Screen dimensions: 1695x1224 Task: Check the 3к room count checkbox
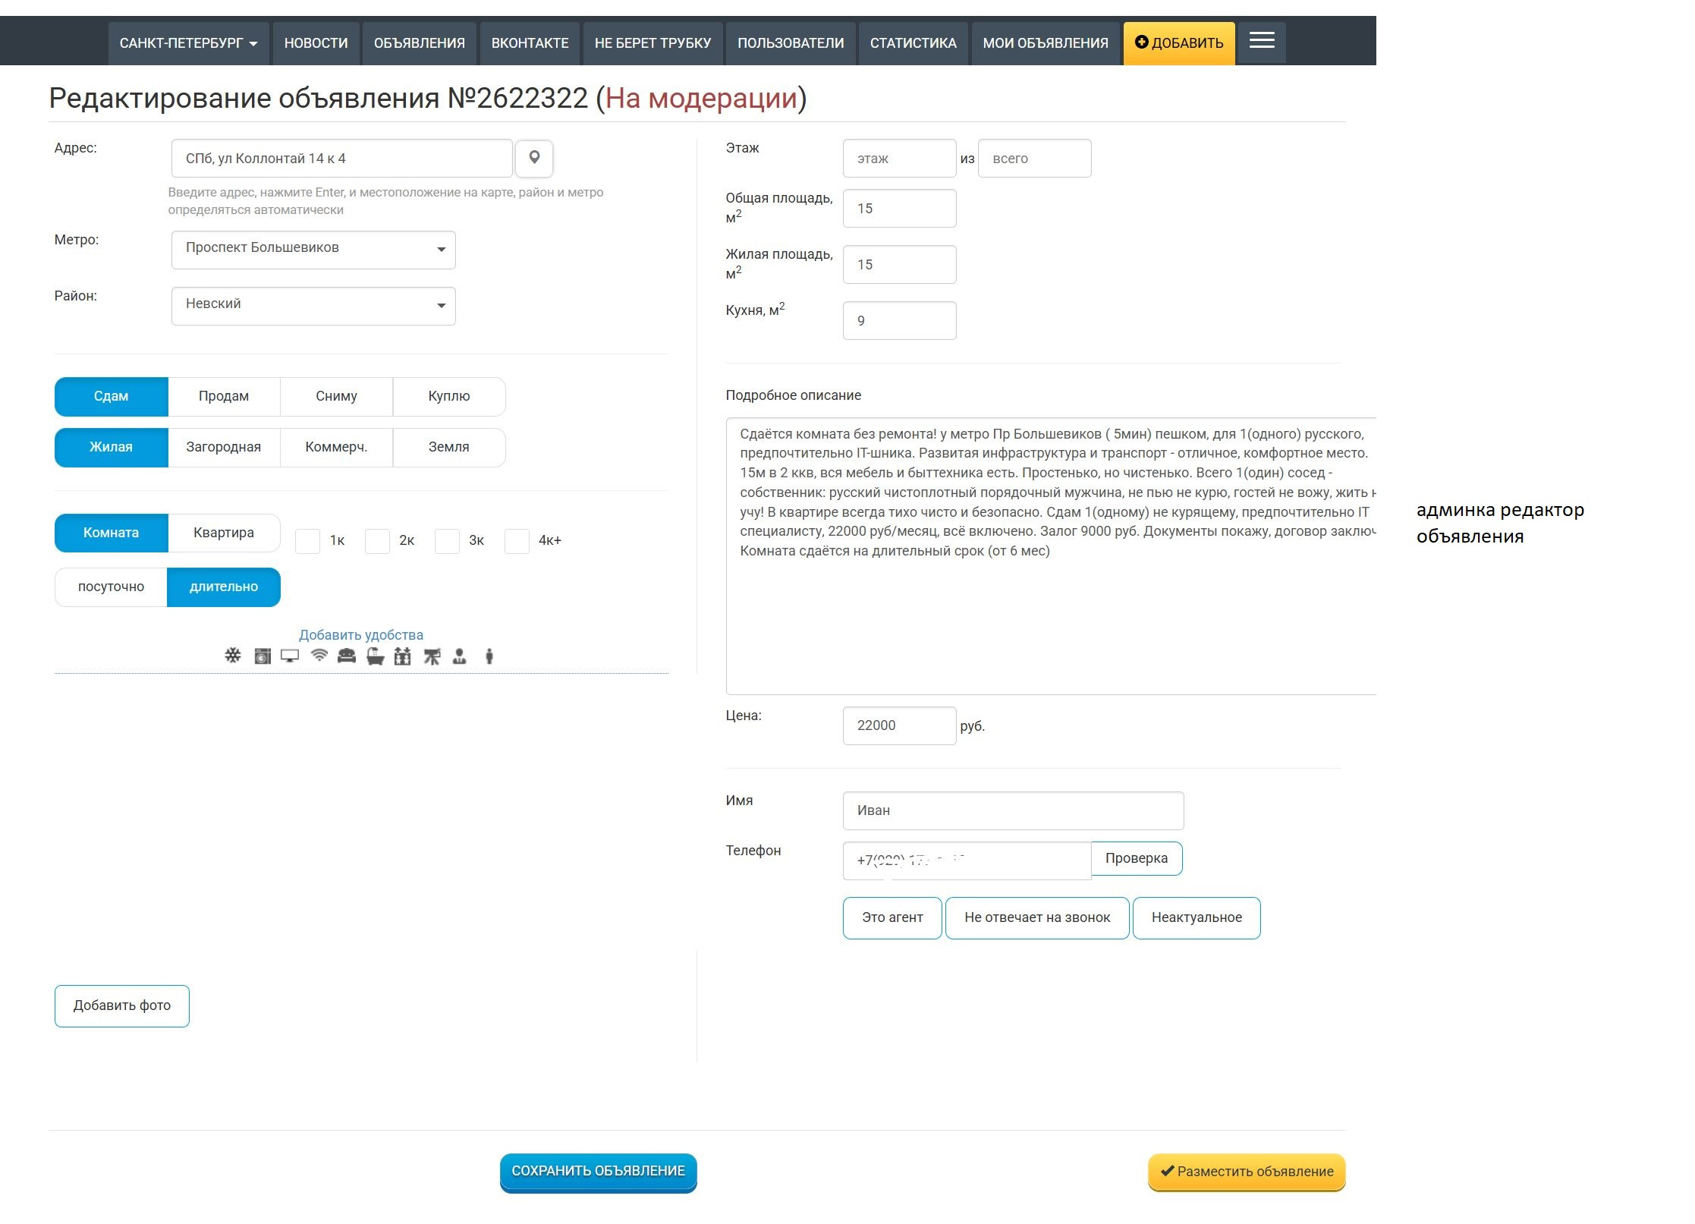(x=447, y=541)
